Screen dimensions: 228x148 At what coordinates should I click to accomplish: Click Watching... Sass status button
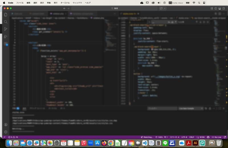[147, 137]
